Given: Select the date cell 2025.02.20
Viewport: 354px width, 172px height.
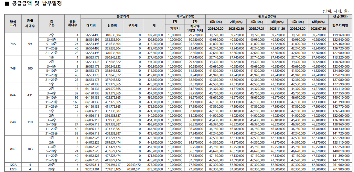Looking at the screenshot, I should coord(236,29).
